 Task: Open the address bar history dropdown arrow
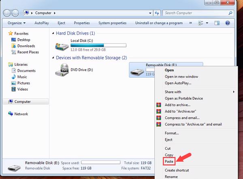pos(150,13)
